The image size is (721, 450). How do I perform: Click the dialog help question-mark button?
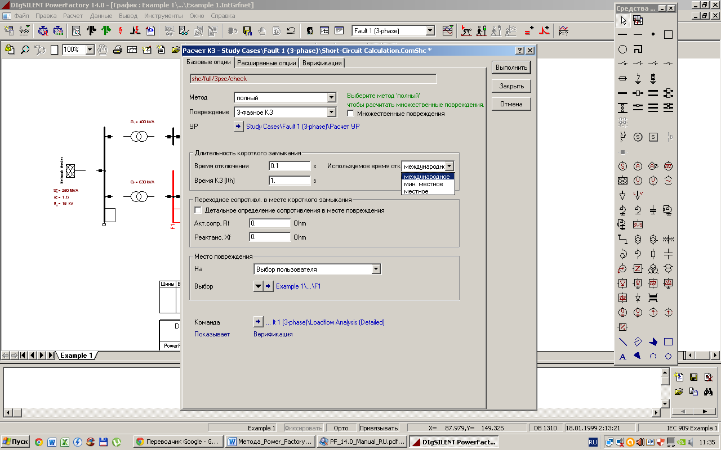[520, 51]
